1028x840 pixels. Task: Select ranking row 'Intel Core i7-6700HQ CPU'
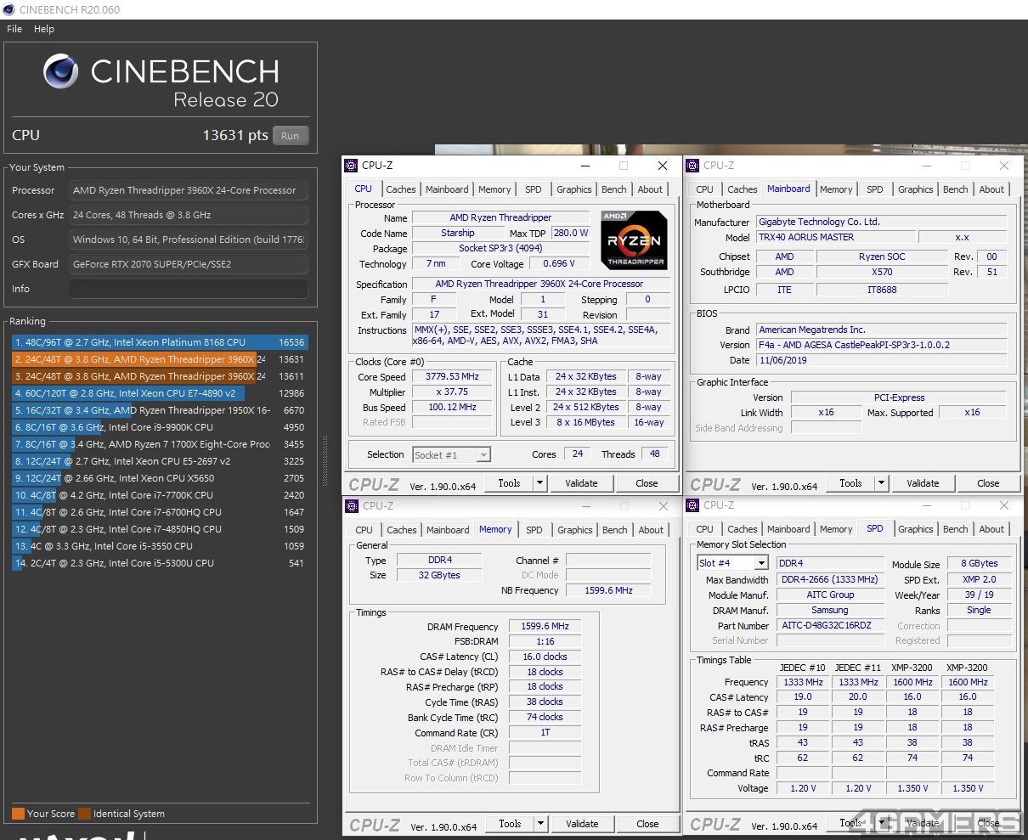(160, 512)
